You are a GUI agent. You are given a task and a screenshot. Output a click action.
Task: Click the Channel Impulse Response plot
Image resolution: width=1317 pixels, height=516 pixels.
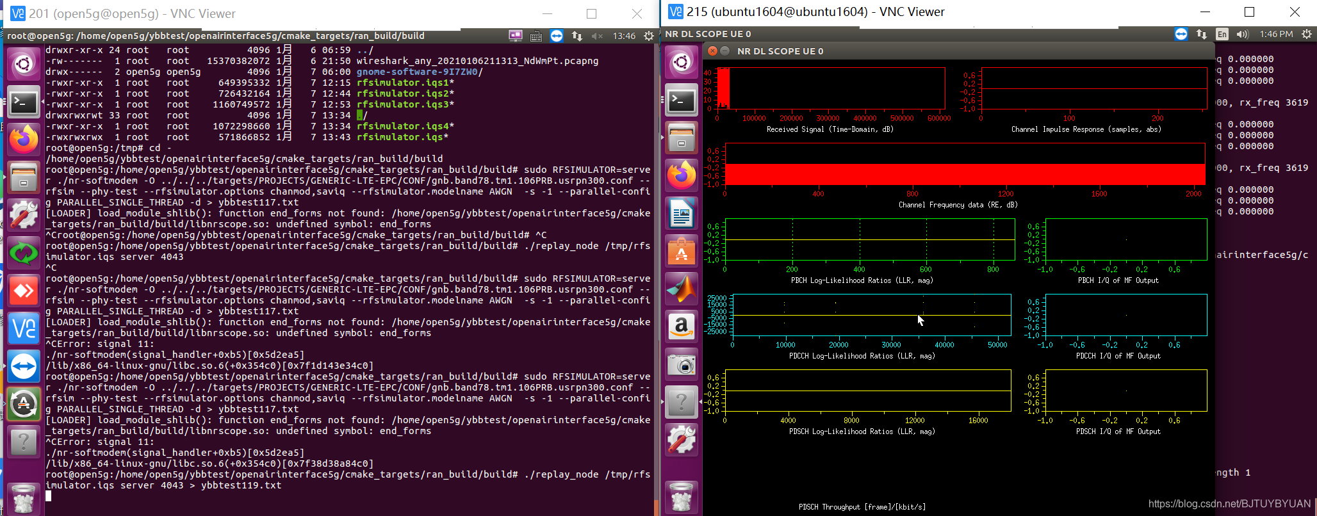coord(1094,88)
